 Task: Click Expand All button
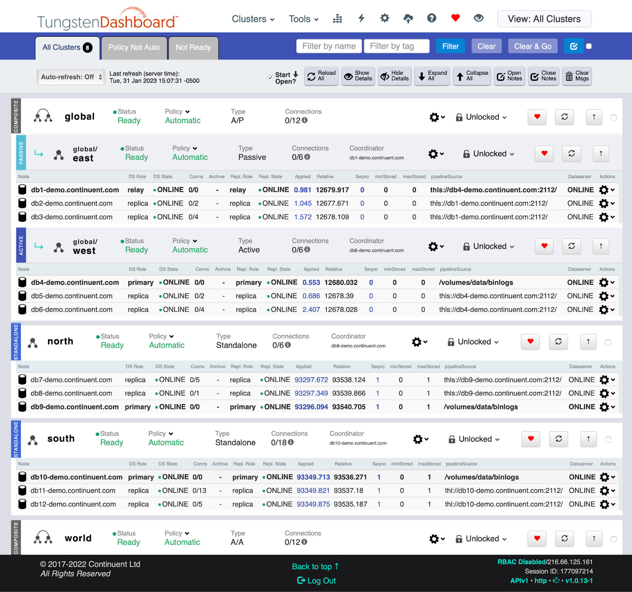coord(432,76)
